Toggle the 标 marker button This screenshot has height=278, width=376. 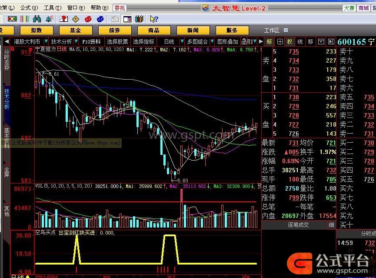coord(270,42)
